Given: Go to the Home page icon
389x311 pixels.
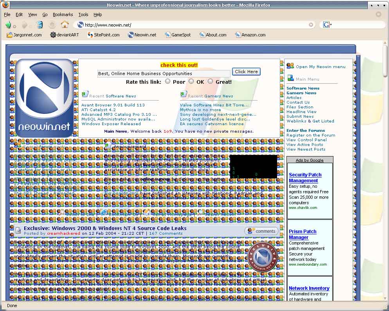Looking at the screenshot, I should pos(65,25).
